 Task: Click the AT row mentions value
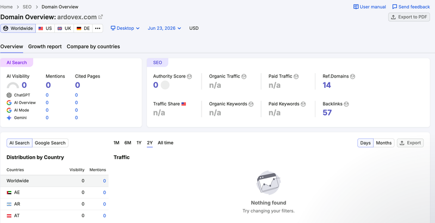104,216
